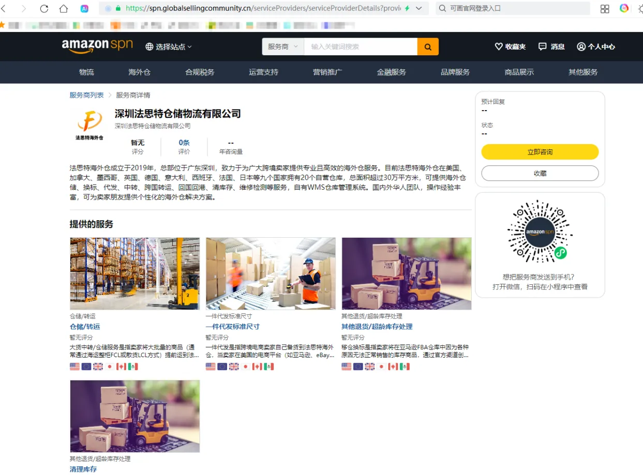Open 消息 messages with chat icon
643x475 pixels.
(x=551, y=47)
